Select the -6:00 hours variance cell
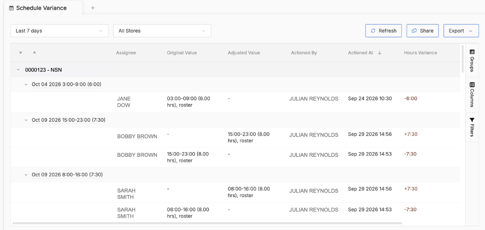Screen dimensions: 485x230 tap(411, 99)
